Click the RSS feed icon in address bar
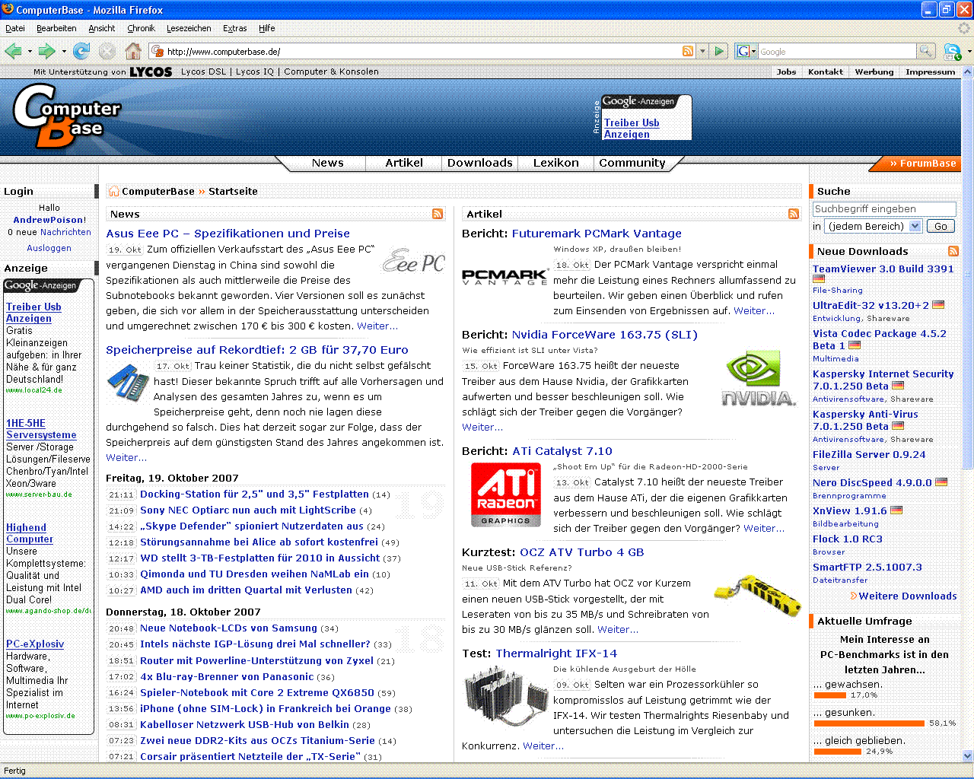Image resolution: width=974 pixels, height=779 pixels. click(x=688, y=51)
